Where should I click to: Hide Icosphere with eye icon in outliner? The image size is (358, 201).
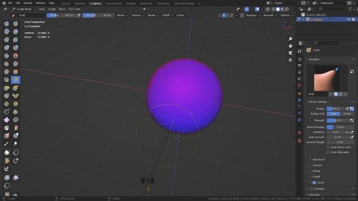[x=348, y=20]
